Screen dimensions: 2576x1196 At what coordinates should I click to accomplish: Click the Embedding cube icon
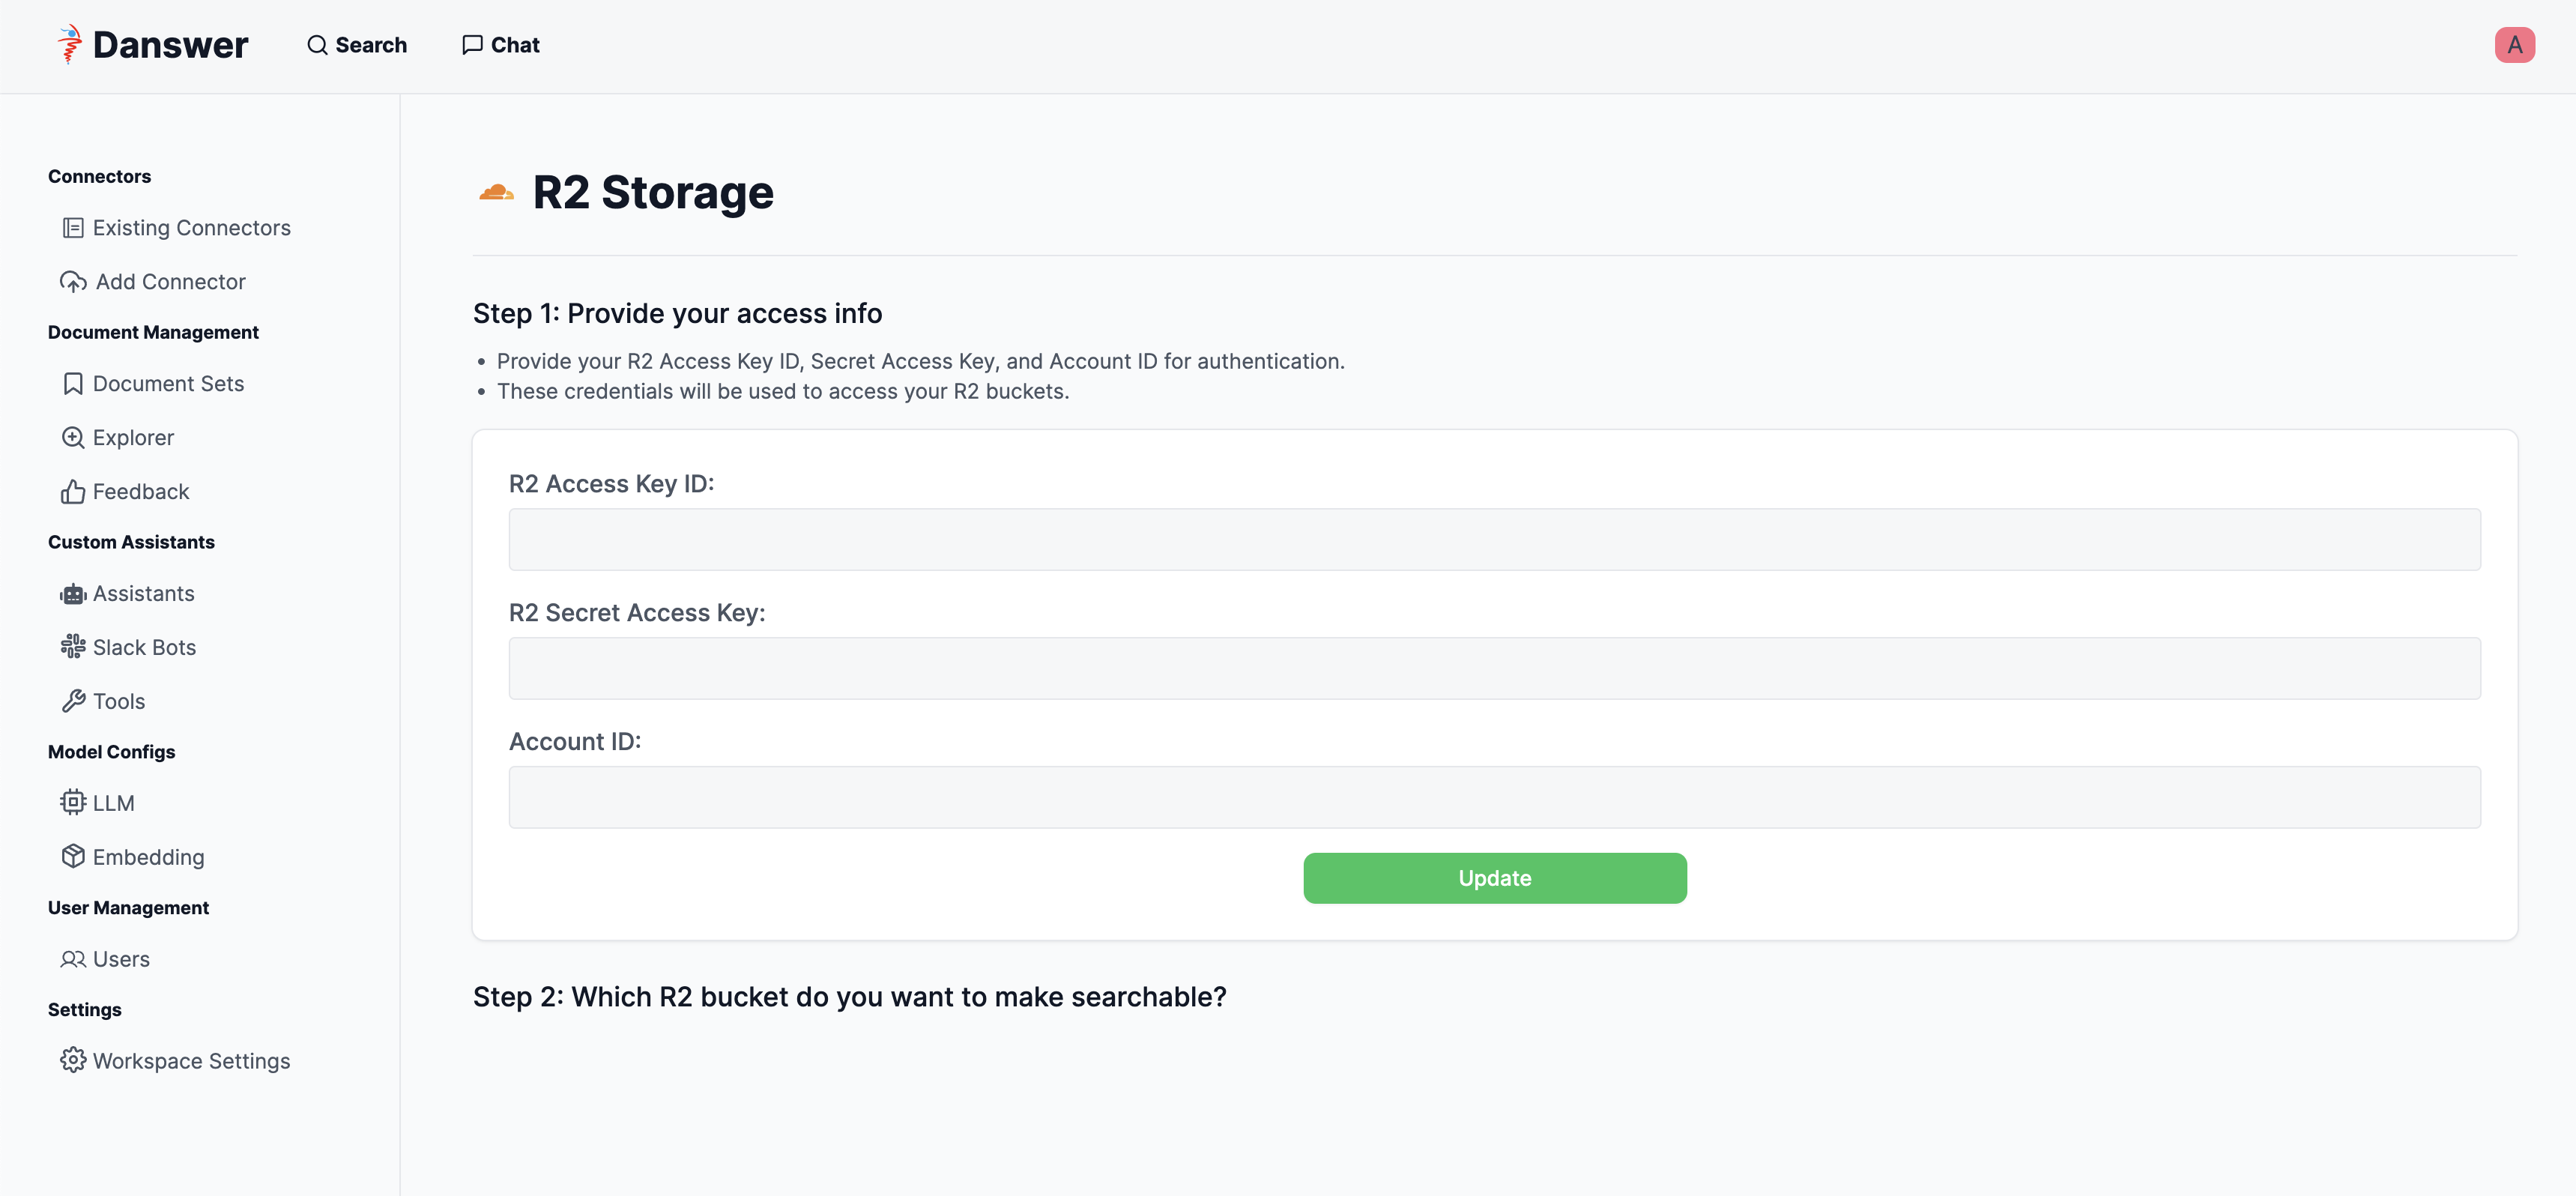click(73, 857)
